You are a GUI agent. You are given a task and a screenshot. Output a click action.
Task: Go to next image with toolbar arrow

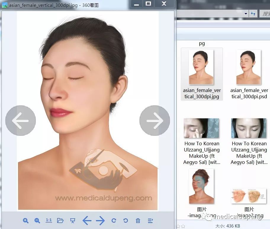coord(100,220)
